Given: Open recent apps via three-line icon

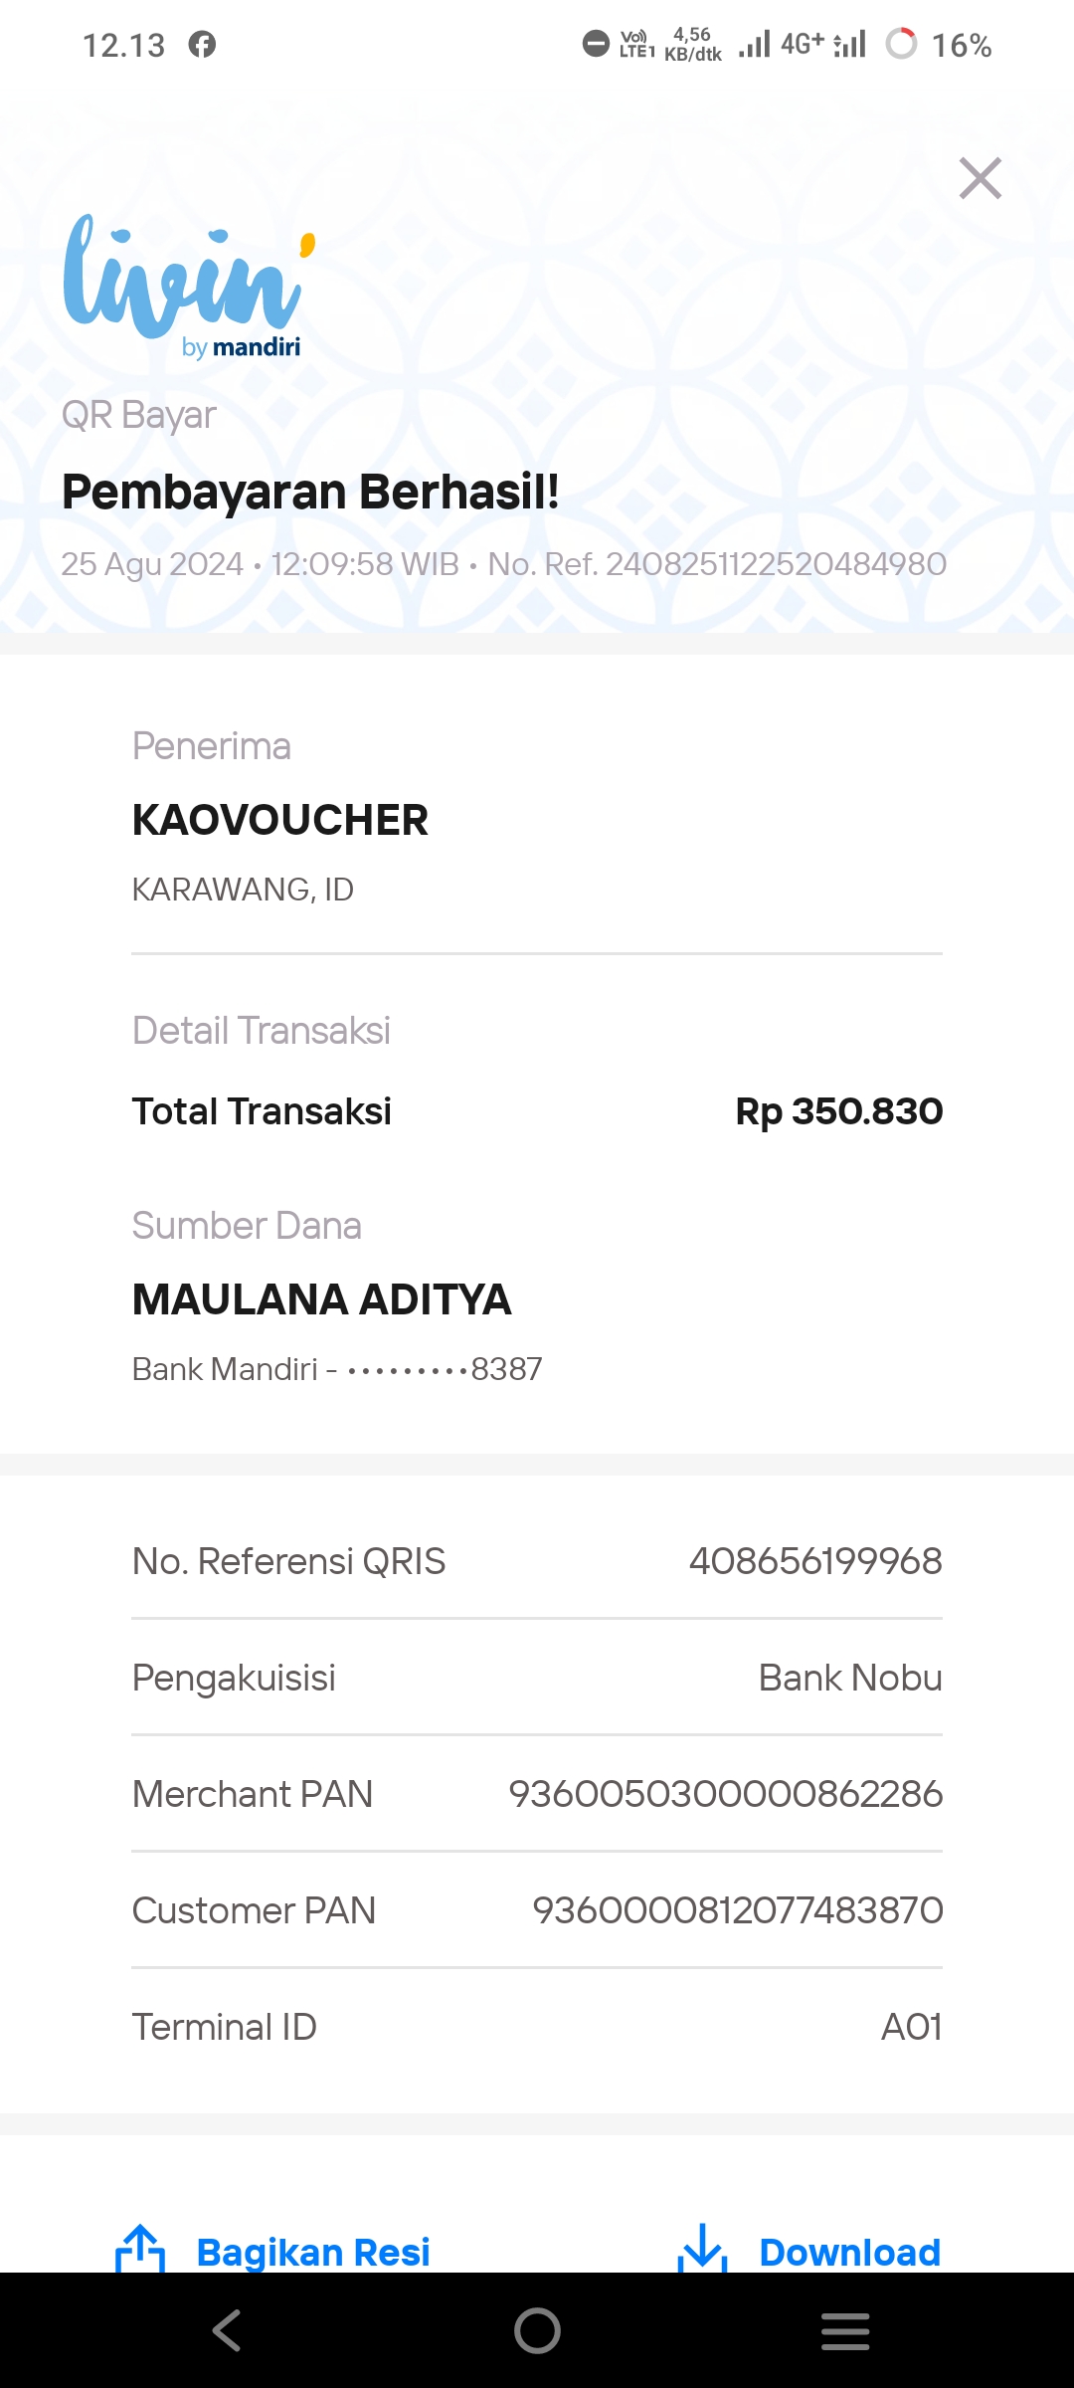Looking at the screenshot, I should (845, 2330).
